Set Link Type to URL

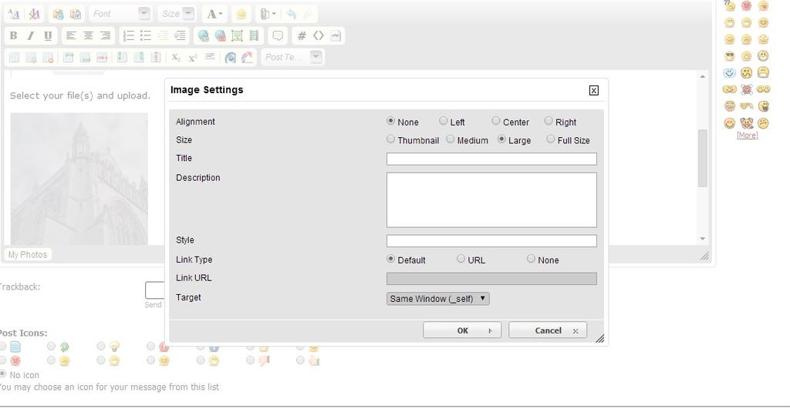click(x=461, y=259)
